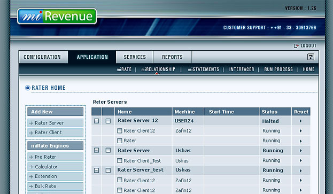333x194 pixels.
Task: Open the miRELATIONSHIP submenu
Action: click(158, 69)
